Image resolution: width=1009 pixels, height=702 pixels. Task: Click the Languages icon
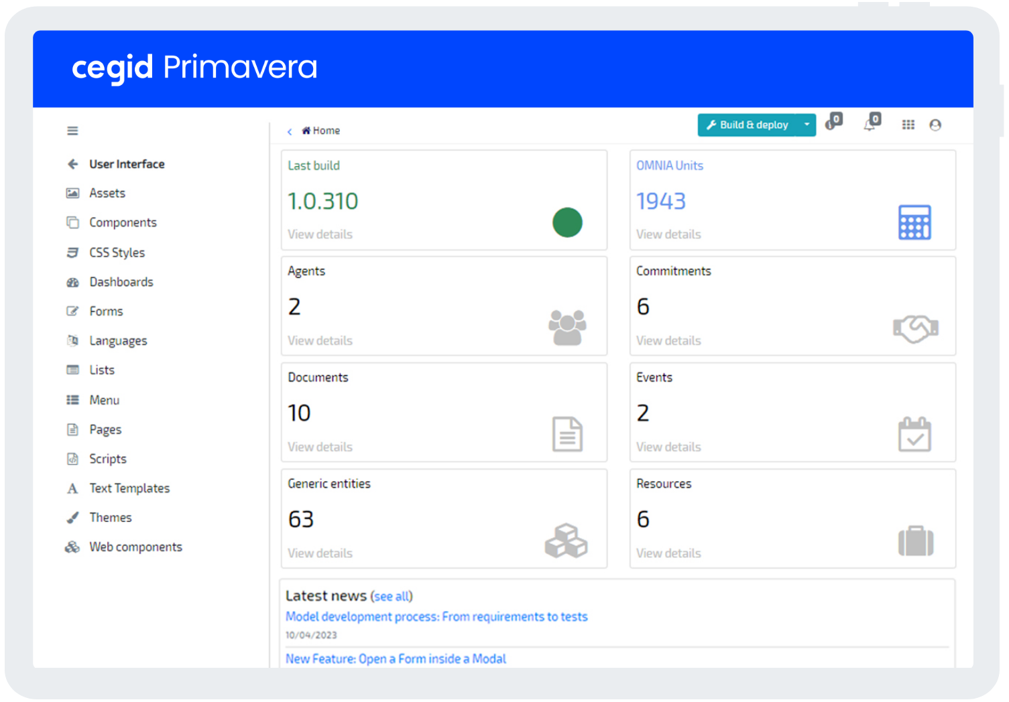tap(72, 340)
